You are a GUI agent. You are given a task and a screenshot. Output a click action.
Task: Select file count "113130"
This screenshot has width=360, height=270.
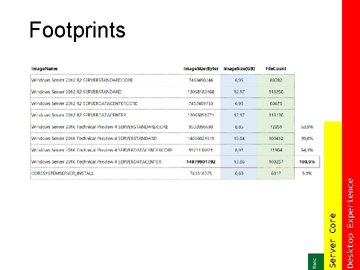pyautogui.click(x=275, y=115)
